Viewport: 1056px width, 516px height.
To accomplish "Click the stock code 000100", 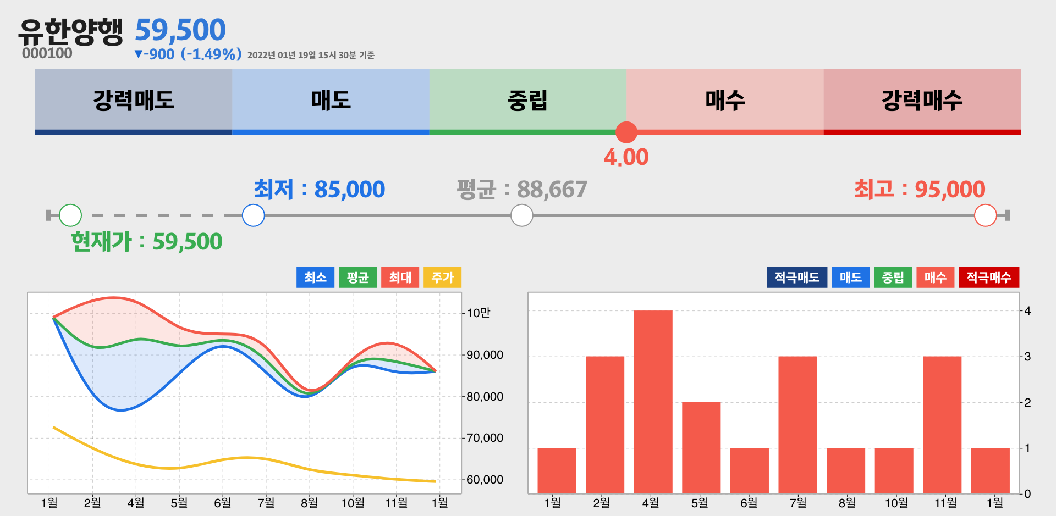I will click(47, 53).
